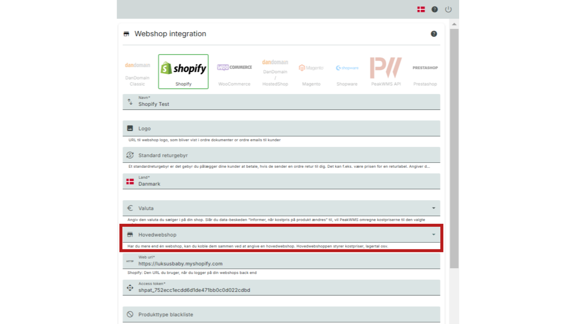Click the Shopify web url hint text

(192, 273)
